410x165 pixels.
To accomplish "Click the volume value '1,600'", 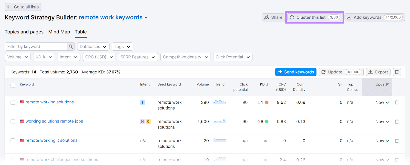I will (203, 122).
